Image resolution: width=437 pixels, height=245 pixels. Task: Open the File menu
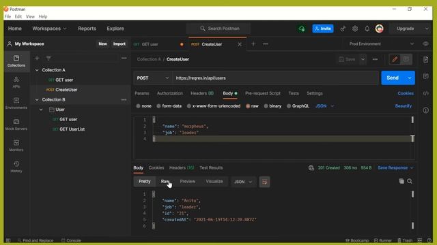[8, 16]
